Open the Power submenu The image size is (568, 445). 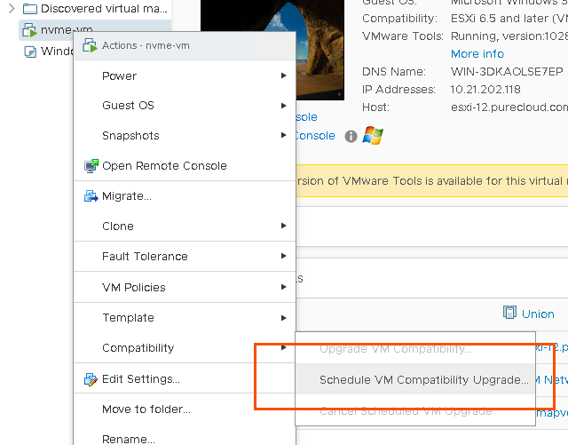185,75
